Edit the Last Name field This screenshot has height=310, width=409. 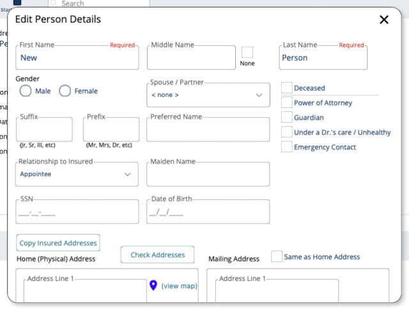[x=323, y=58]
